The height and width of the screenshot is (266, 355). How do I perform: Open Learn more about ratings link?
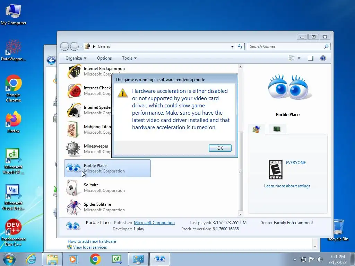287,186
